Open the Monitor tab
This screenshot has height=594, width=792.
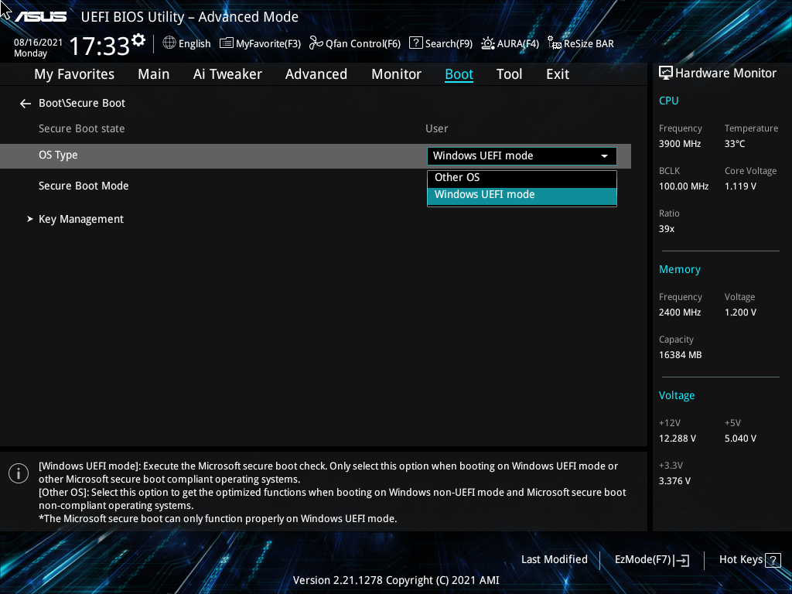(397, 74)
